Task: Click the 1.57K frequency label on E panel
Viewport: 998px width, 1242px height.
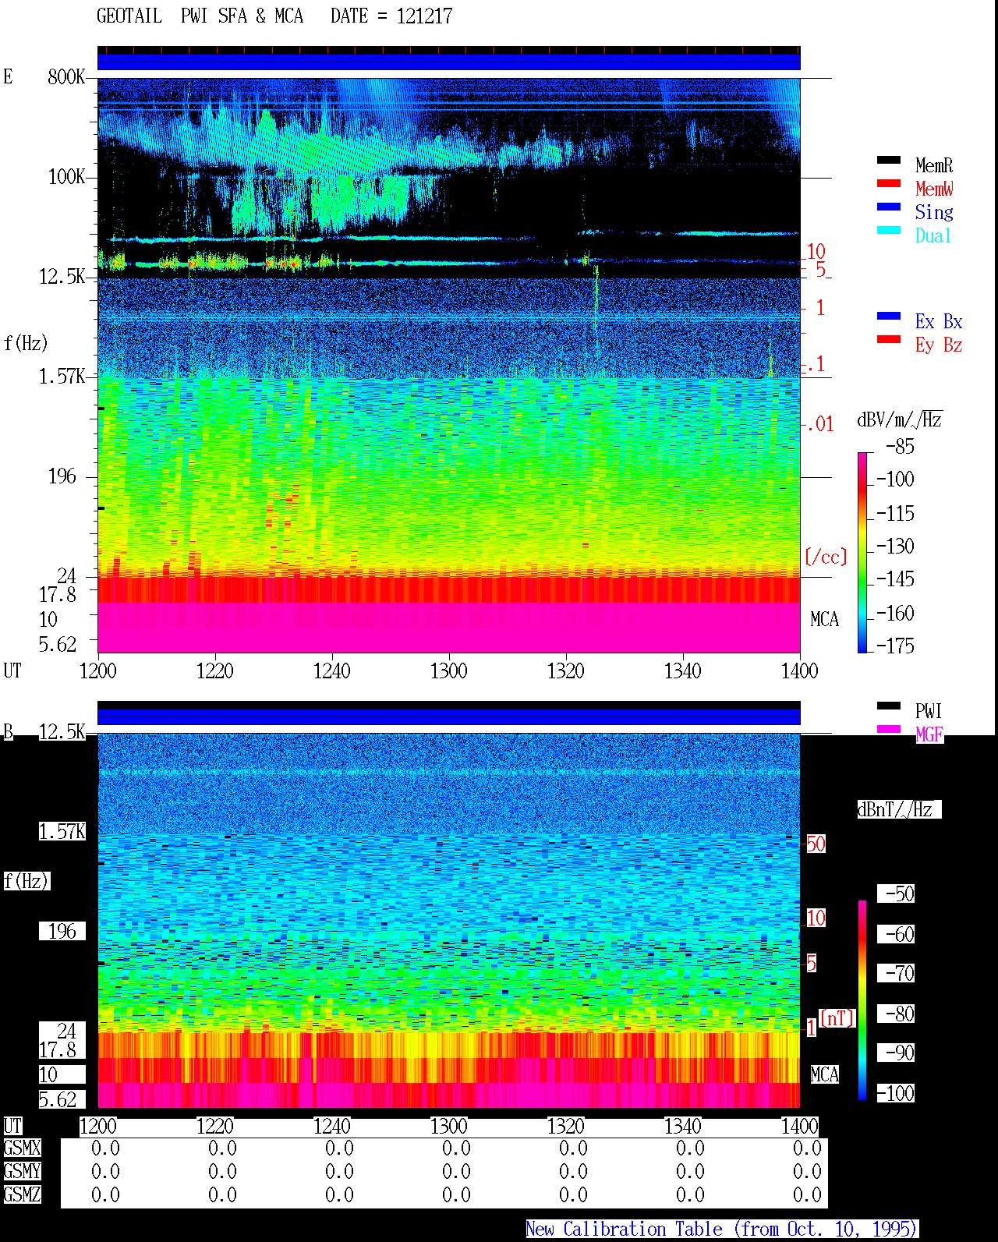Action: coord(62,376)
